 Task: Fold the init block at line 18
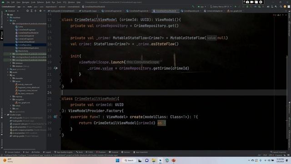pos(60,56)
